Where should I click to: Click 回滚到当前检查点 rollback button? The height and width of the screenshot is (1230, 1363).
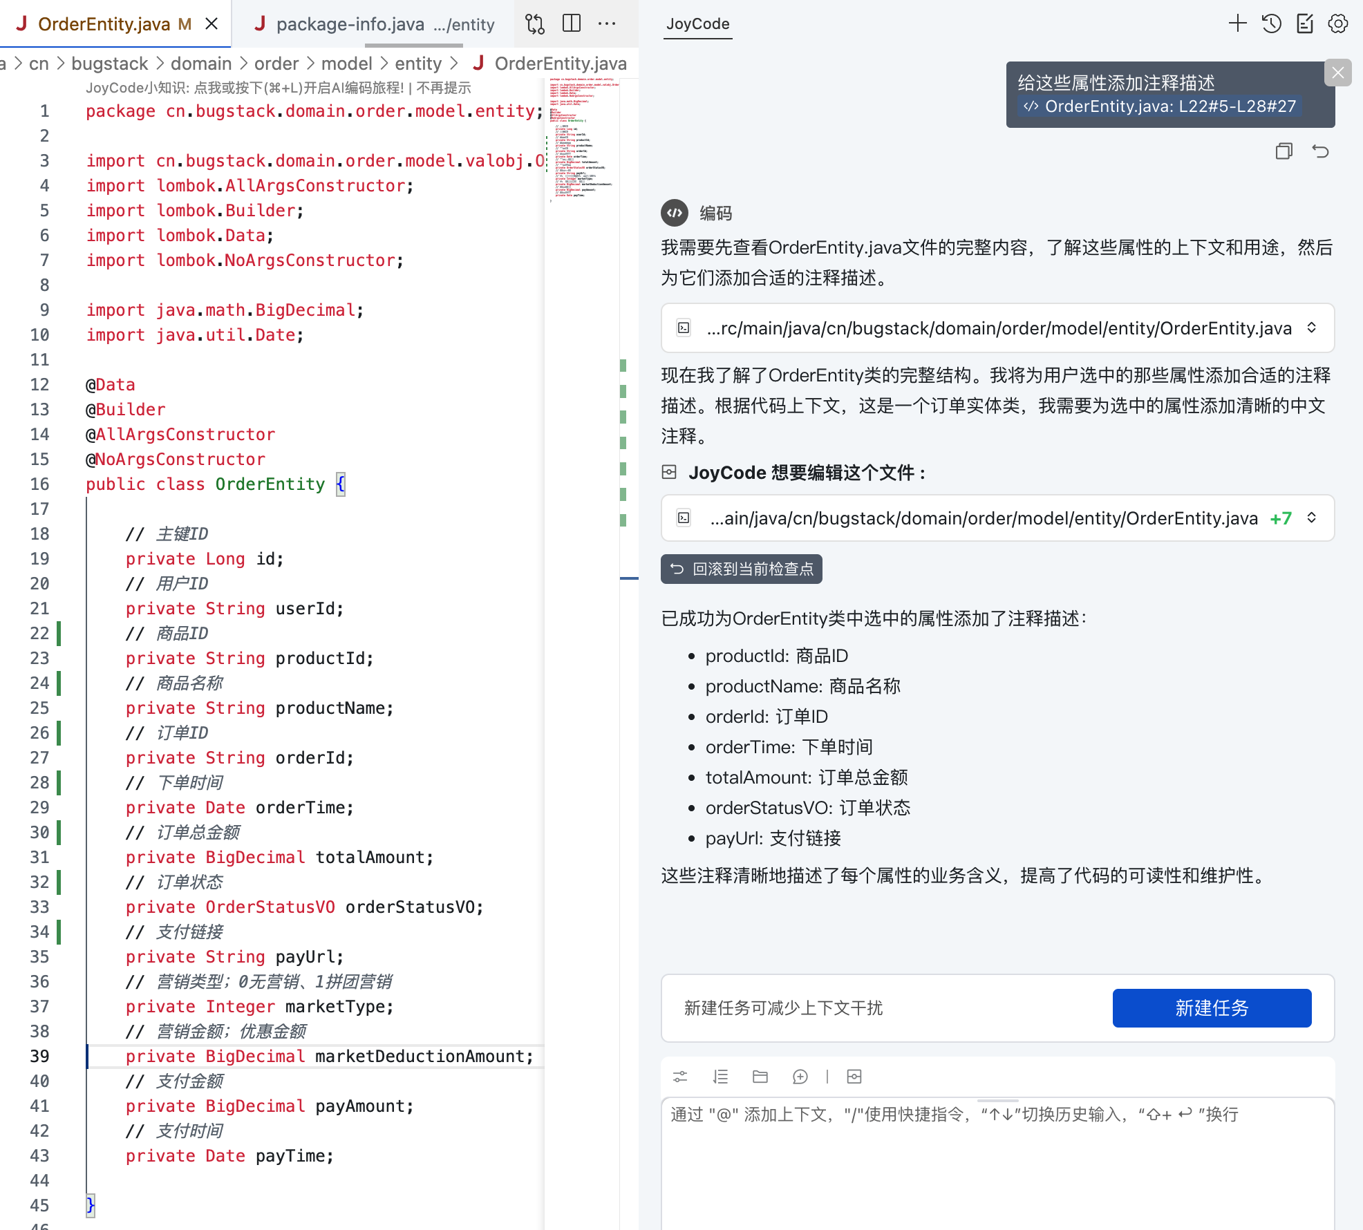[x=741, y=569]
